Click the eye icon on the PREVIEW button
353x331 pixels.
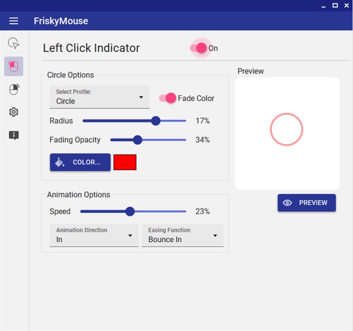[287, 203]
